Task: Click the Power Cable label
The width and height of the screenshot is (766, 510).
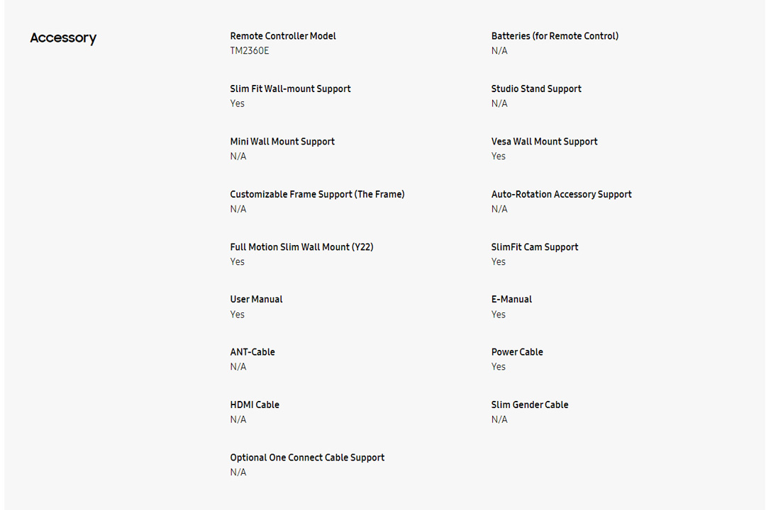Action: pyautogui.click(x=517, y=352)
